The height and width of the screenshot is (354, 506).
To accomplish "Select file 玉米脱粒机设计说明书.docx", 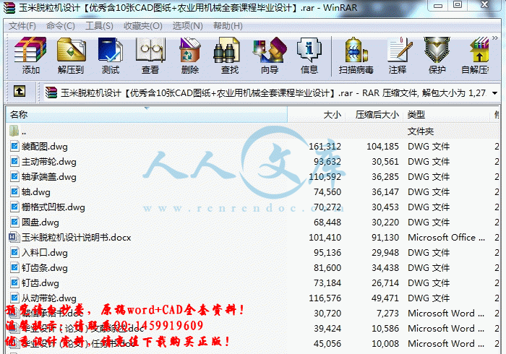I will click(x=253, y=237).
